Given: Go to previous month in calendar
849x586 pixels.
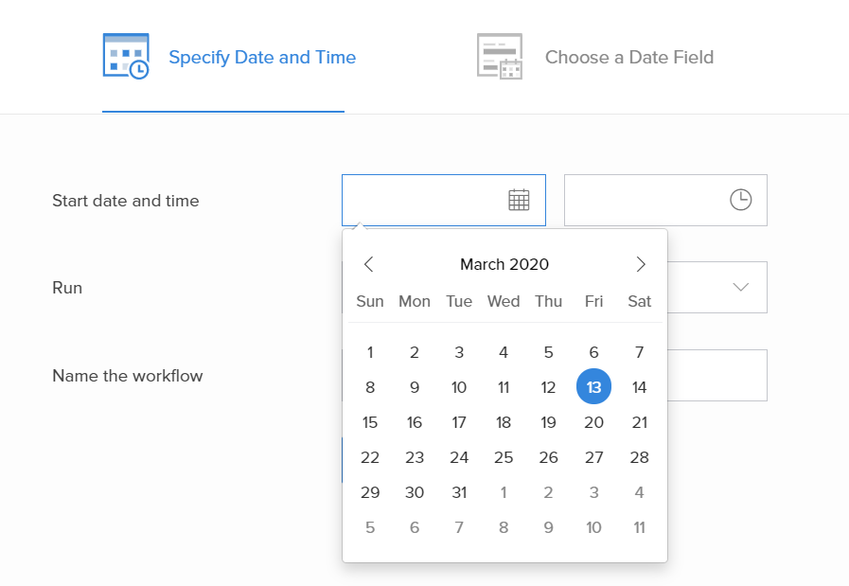Looking at the screenshot, I should (369, 264).
